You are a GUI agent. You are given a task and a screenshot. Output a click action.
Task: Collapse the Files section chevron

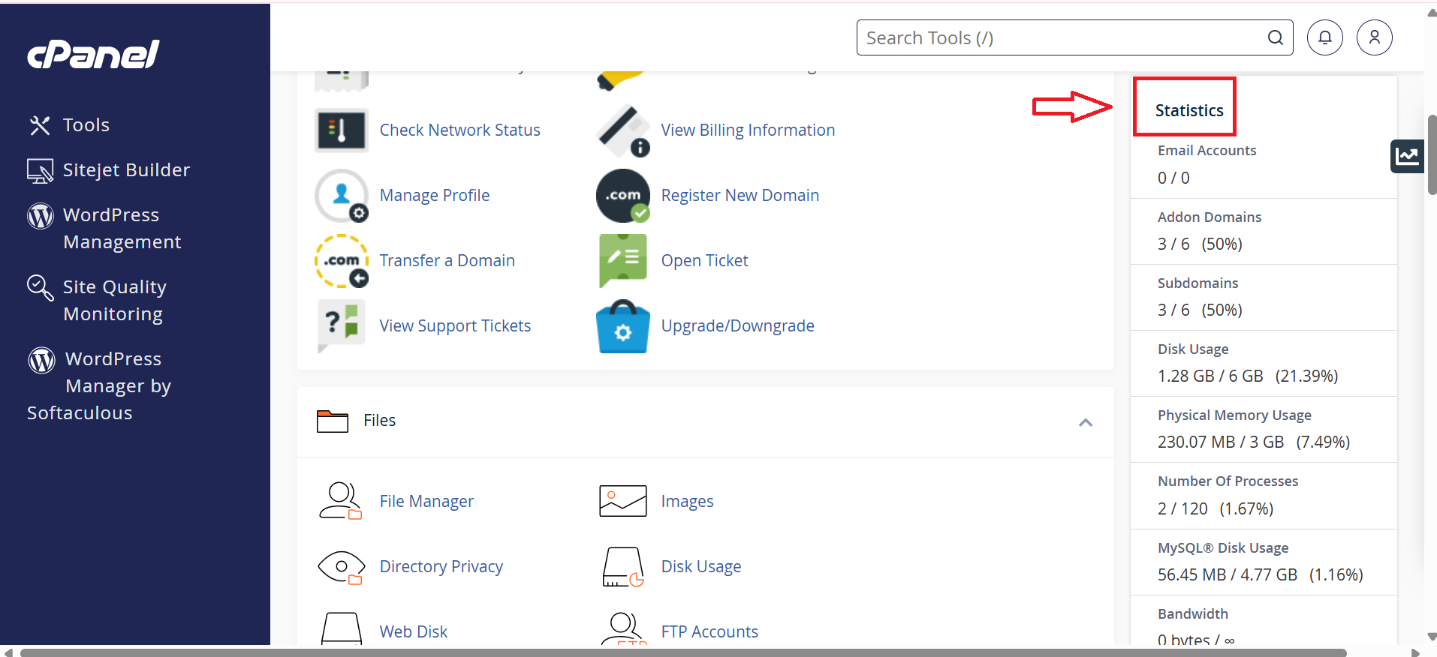(x=1085, y=422)
